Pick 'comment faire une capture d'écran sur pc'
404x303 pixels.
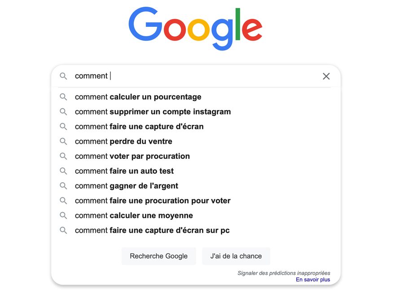(152, 230)
